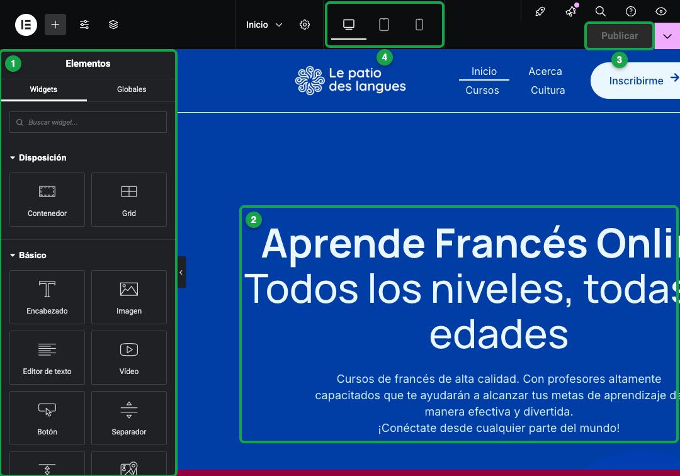Open page settings gear icon
This screenshot has width=680, height=476.
click(x=305, y=25)
